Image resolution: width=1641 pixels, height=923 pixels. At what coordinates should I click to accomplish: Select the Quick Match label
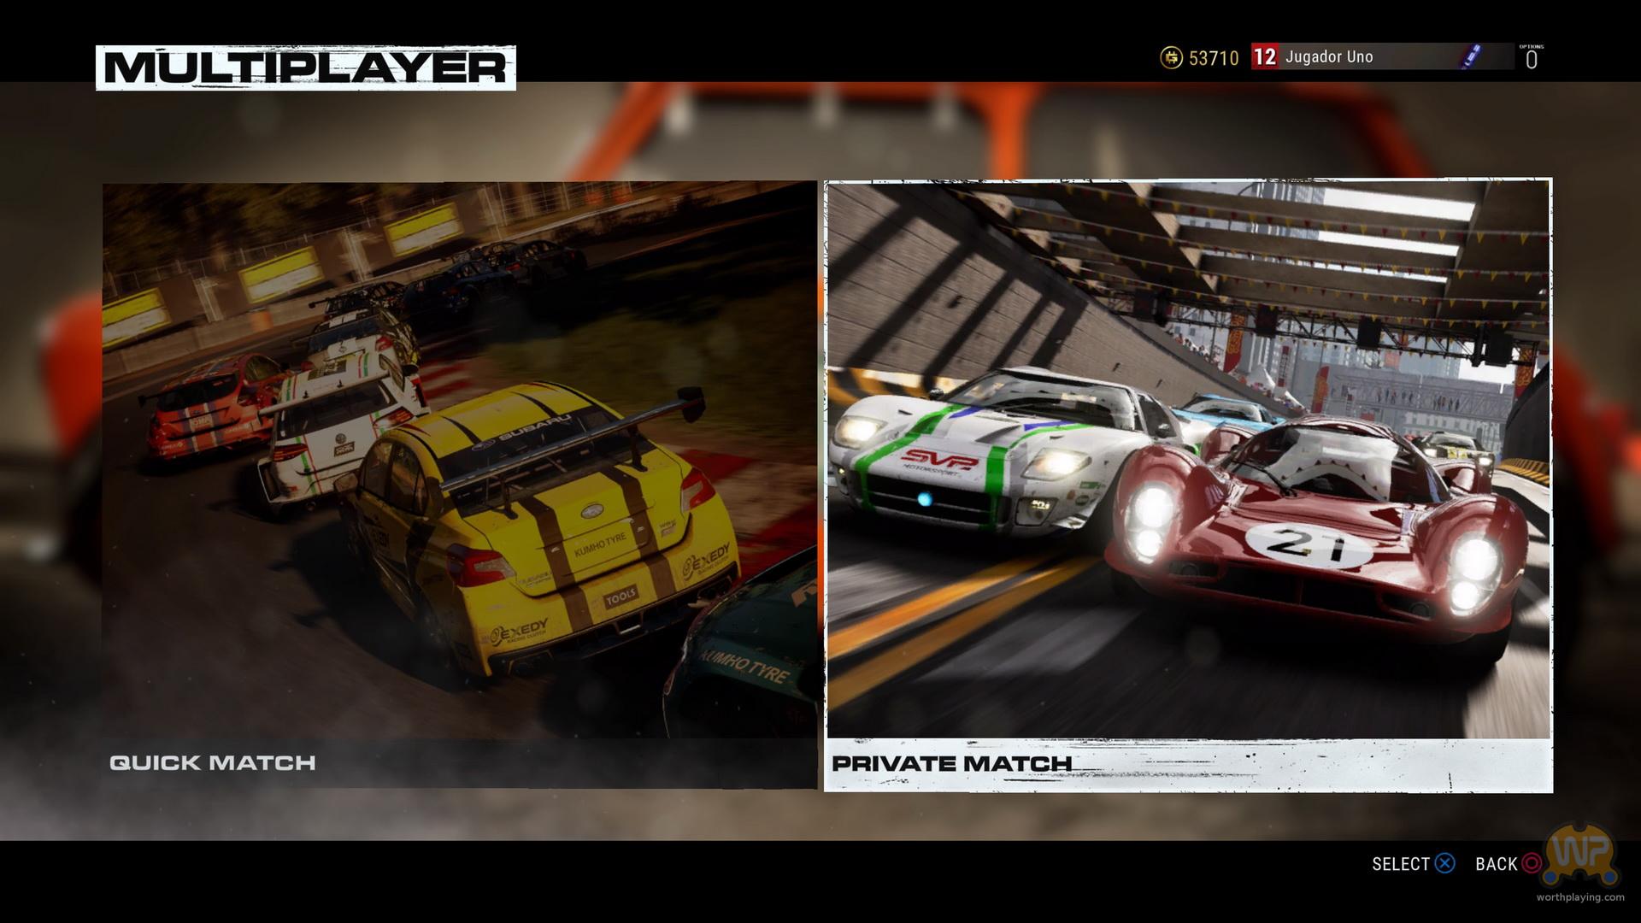[x=213, y=762]
